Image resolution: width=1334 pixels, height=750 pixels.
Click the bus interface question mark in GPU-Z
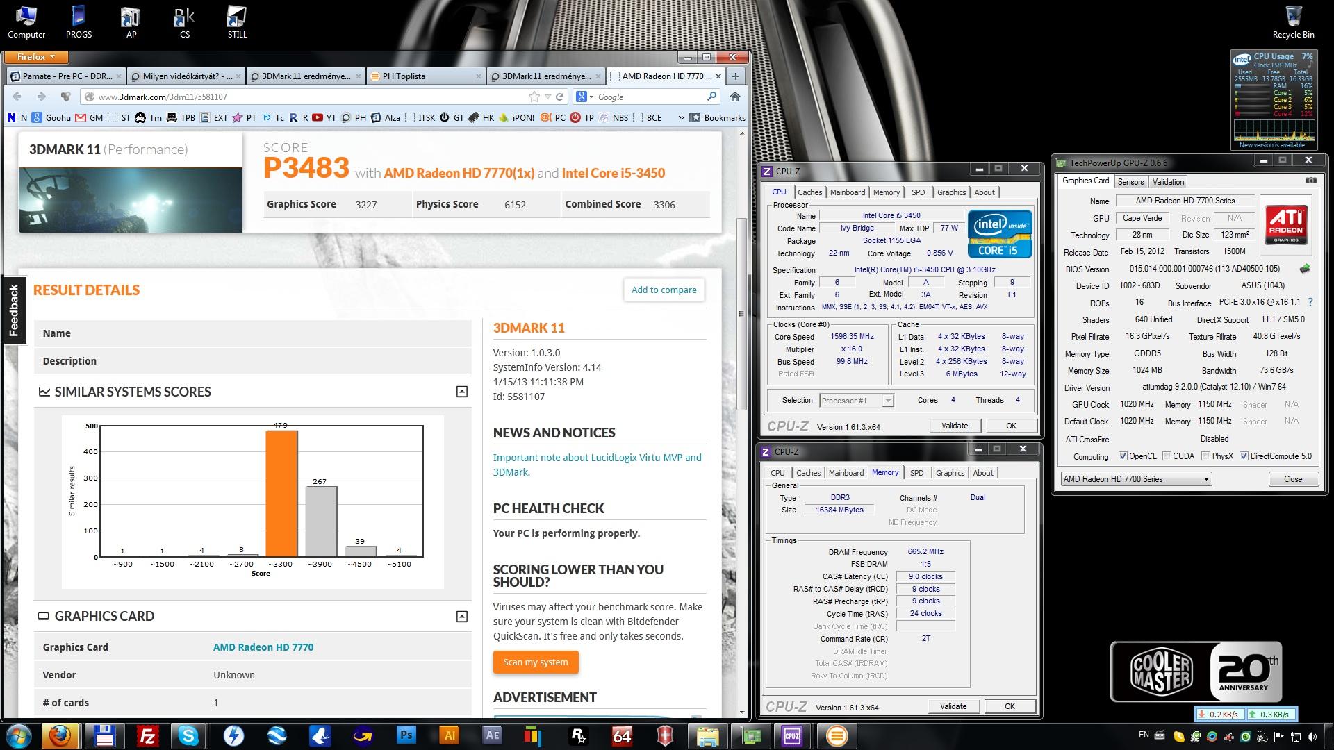pyautogui.click(x=1310, y=302)
